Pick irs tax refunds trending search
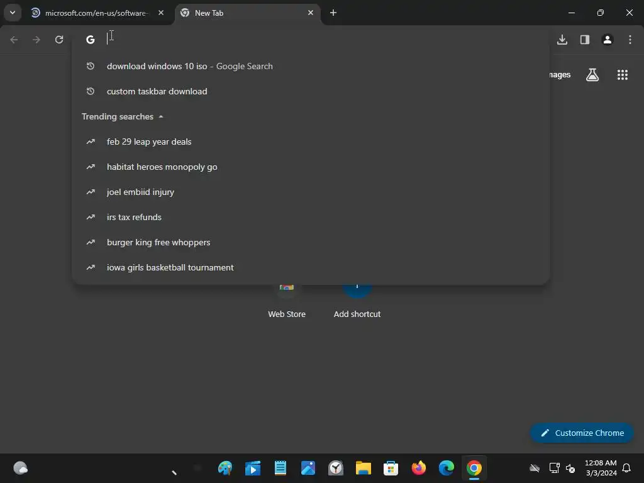 pyautogui.click(x=311, y=217)
